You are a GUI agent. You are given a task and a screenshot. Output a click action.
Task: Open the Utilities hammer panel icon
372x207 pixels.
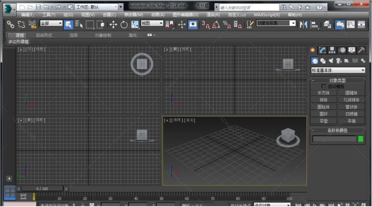pyautogui.click(x=361, y=50)
